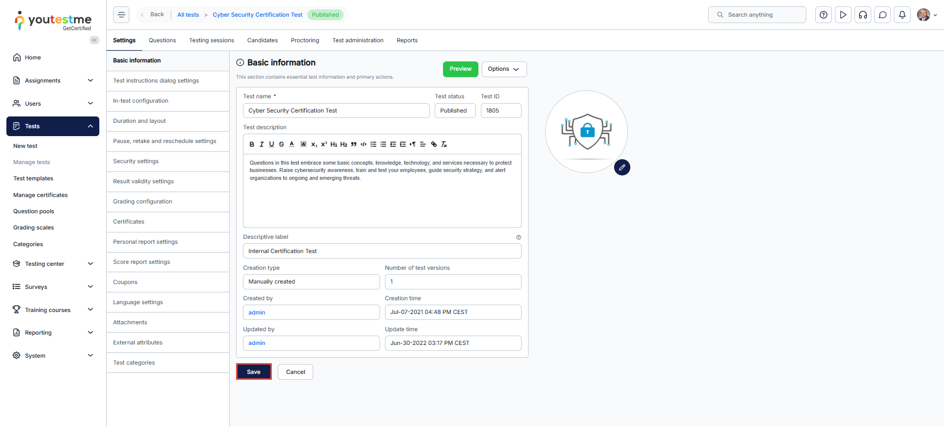Click the insert link icon in editor
Image resolution: width=944 pixels, height=427 pixels.
pos(434,144)
